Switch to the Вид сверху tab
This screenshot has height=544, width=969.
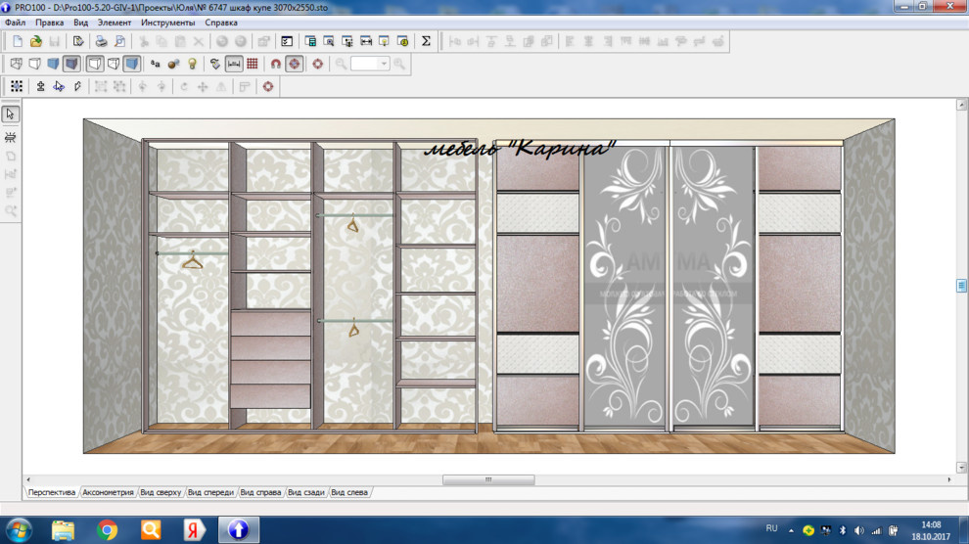[x=161, y=492]
